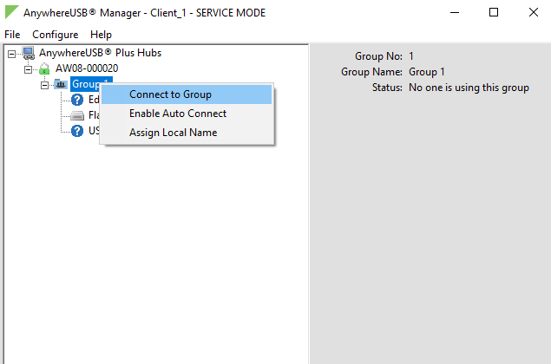
Task: Select the Ed device row label
Action: (94, 100)
